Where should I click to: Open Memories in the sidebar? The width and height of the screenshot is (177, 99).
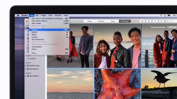(x=28, y=31)
